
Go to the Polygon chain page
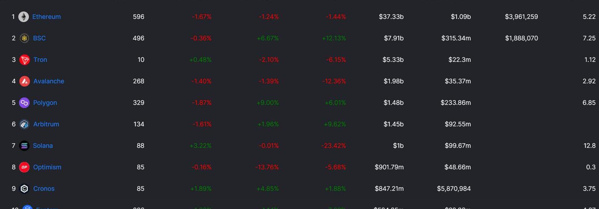point(45,102)
